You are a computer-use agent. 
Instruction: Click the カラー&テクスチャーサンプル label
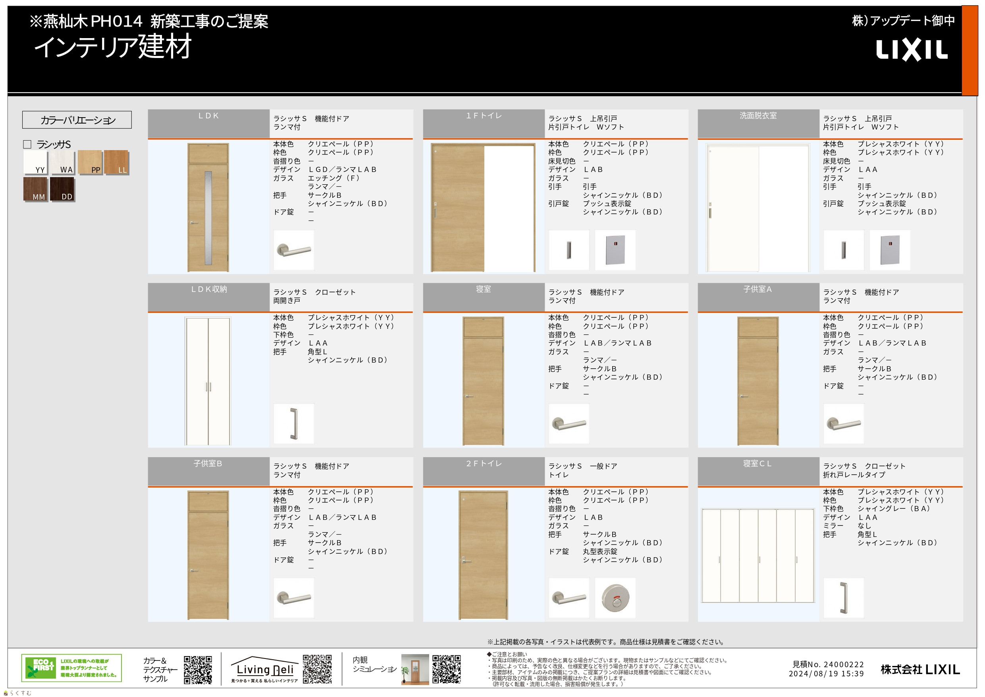coord(160,670)
